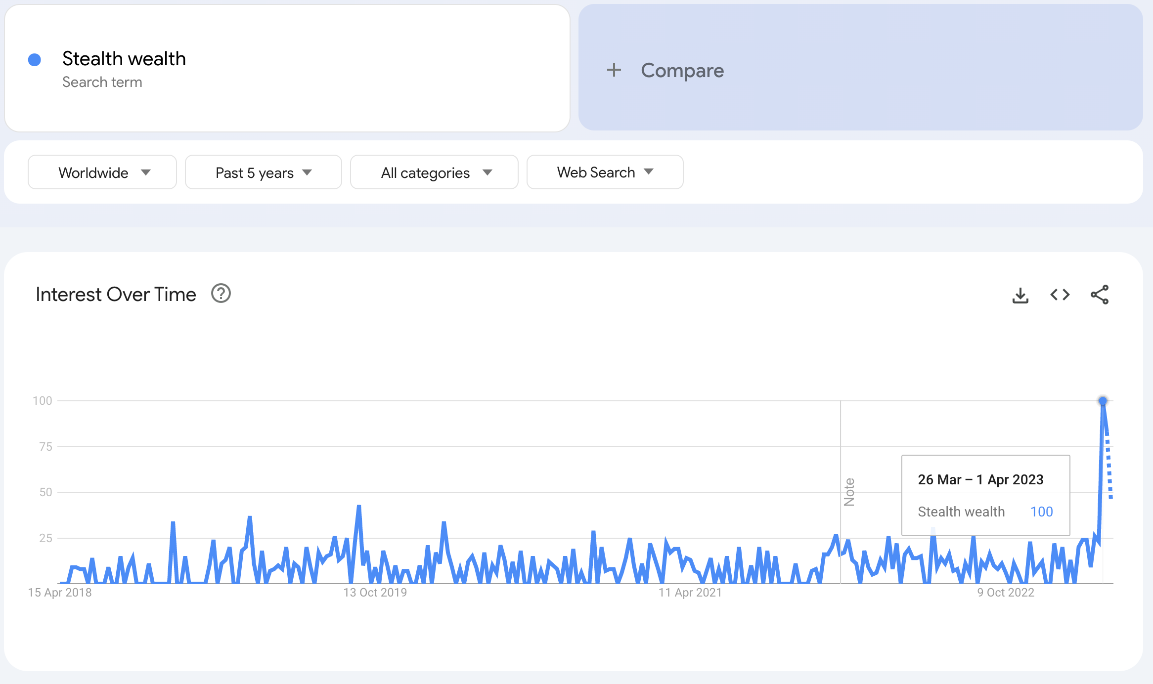Click the 11 Apr 2021 axis label
The height and width of the screenshot is (684, 1153).
(x=690, y=593)
